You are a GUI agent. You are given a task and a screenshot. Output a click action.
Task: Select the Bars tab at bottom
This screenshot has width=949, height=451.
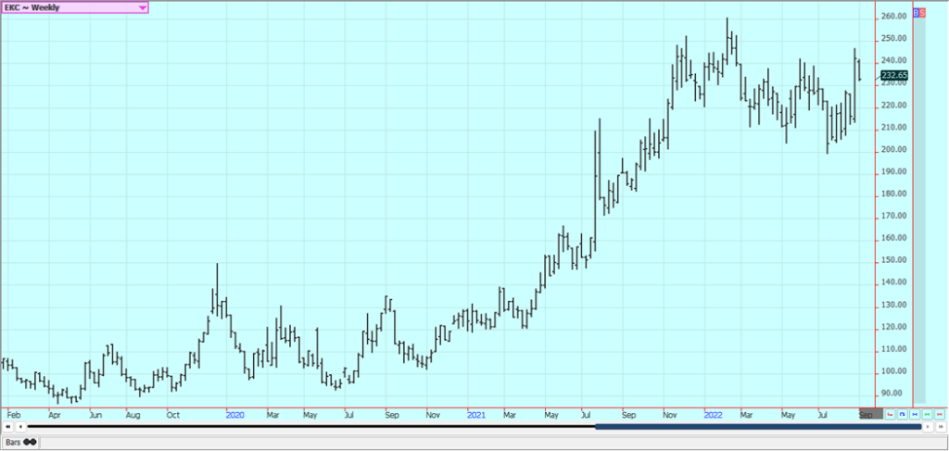19,442
